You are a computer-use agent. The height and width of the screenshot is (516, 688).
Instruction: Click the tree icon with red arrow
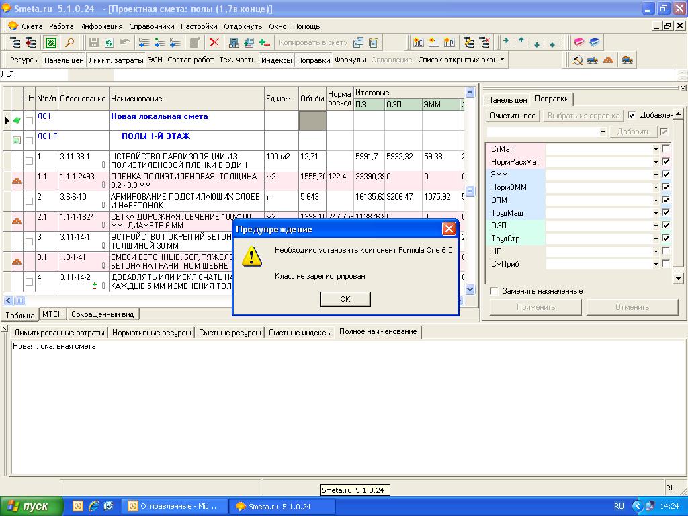coord(30,42)
